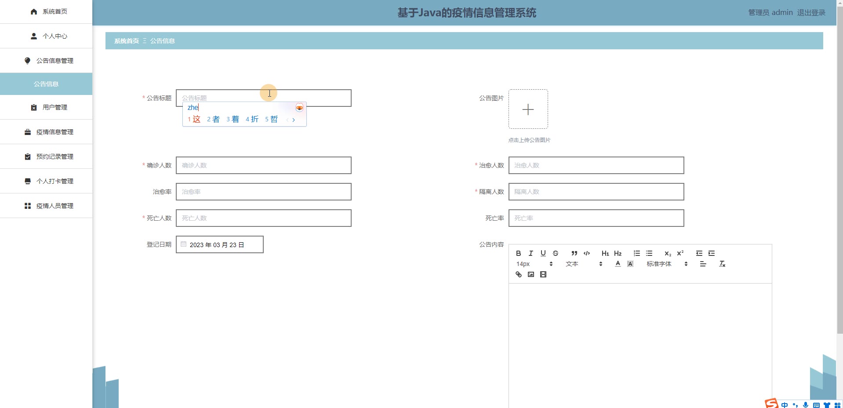The width and height of the screenshot is (843, 408).
Task: Insert a video into the editor
Action: (x=543, y=274)
